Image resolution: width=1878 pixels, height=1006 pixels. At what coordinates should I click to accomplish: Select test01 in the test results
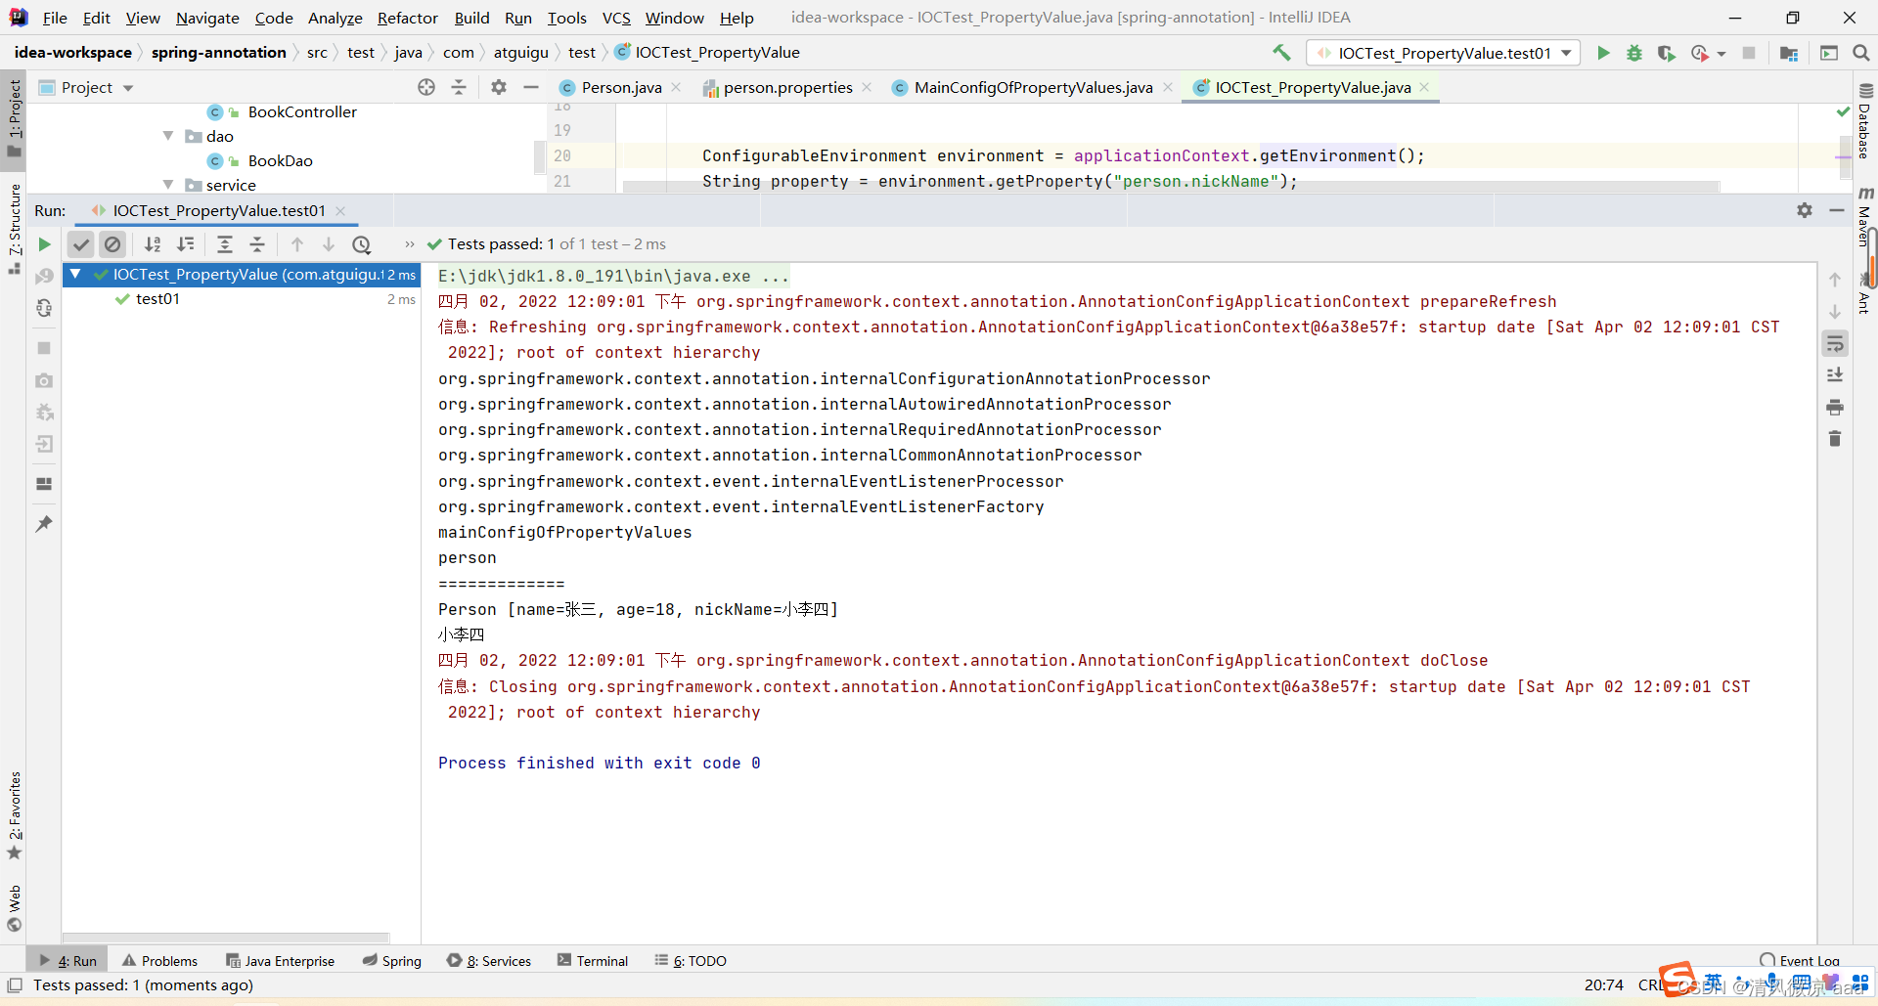tap(157, 299)
